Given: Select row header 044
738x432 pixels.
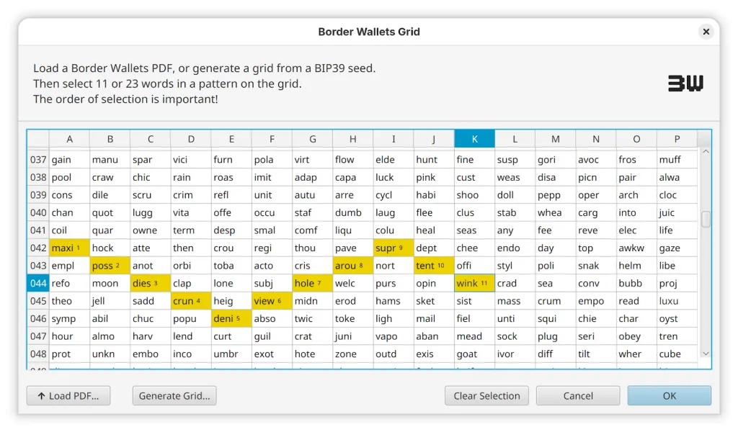Looking at the screenshot, I should click(38, 284).
